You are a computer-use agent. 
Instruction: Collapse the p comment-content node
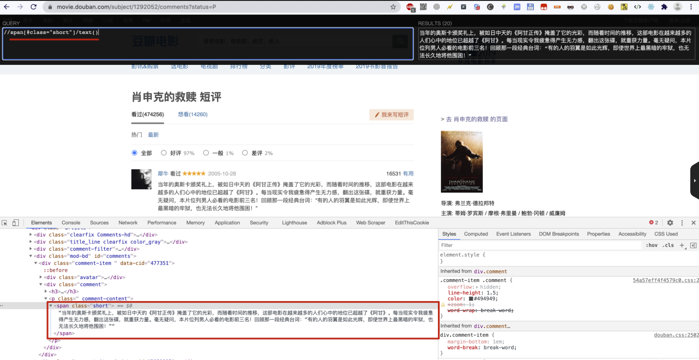46,299
